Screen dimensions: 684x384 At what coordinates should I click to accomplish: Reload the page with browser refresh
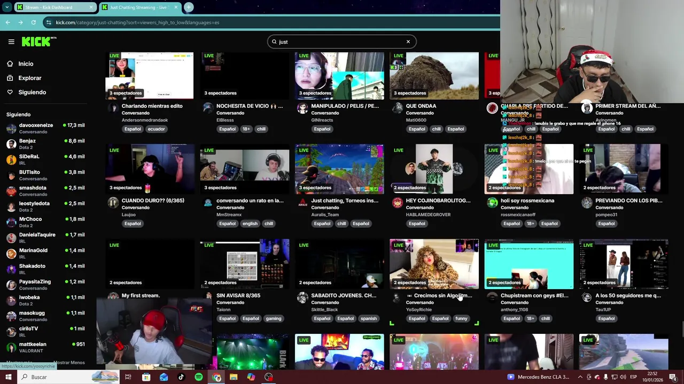[33, 22]
